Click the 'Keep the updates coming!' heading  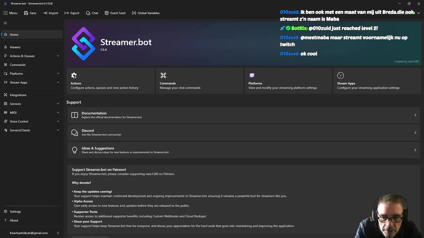[x=93, y=192]
